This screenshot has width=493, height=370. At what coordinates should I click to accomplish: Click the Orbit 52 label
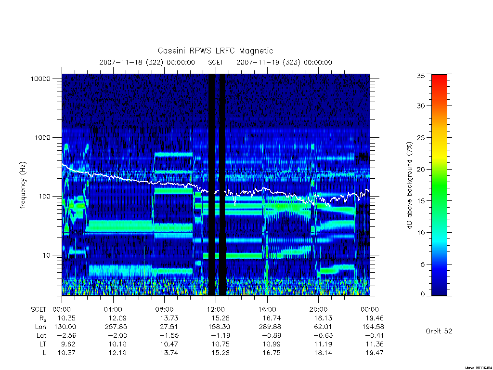[x=439, y=331]
